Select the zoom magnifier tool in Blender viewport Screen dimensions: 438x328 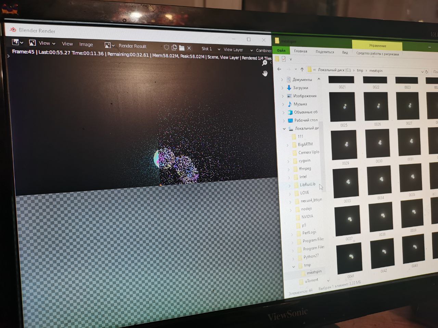coord(265,63)
